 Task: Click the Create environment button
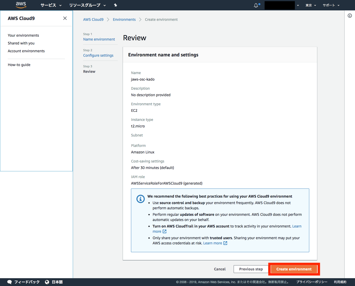294,269
